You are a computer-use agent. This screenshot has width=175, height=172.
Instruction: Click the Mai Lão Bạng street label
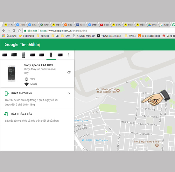pos(128,122)
